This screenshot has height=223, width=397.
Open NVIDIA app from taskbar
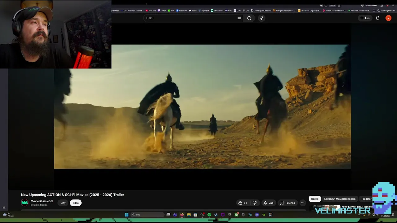264,215
